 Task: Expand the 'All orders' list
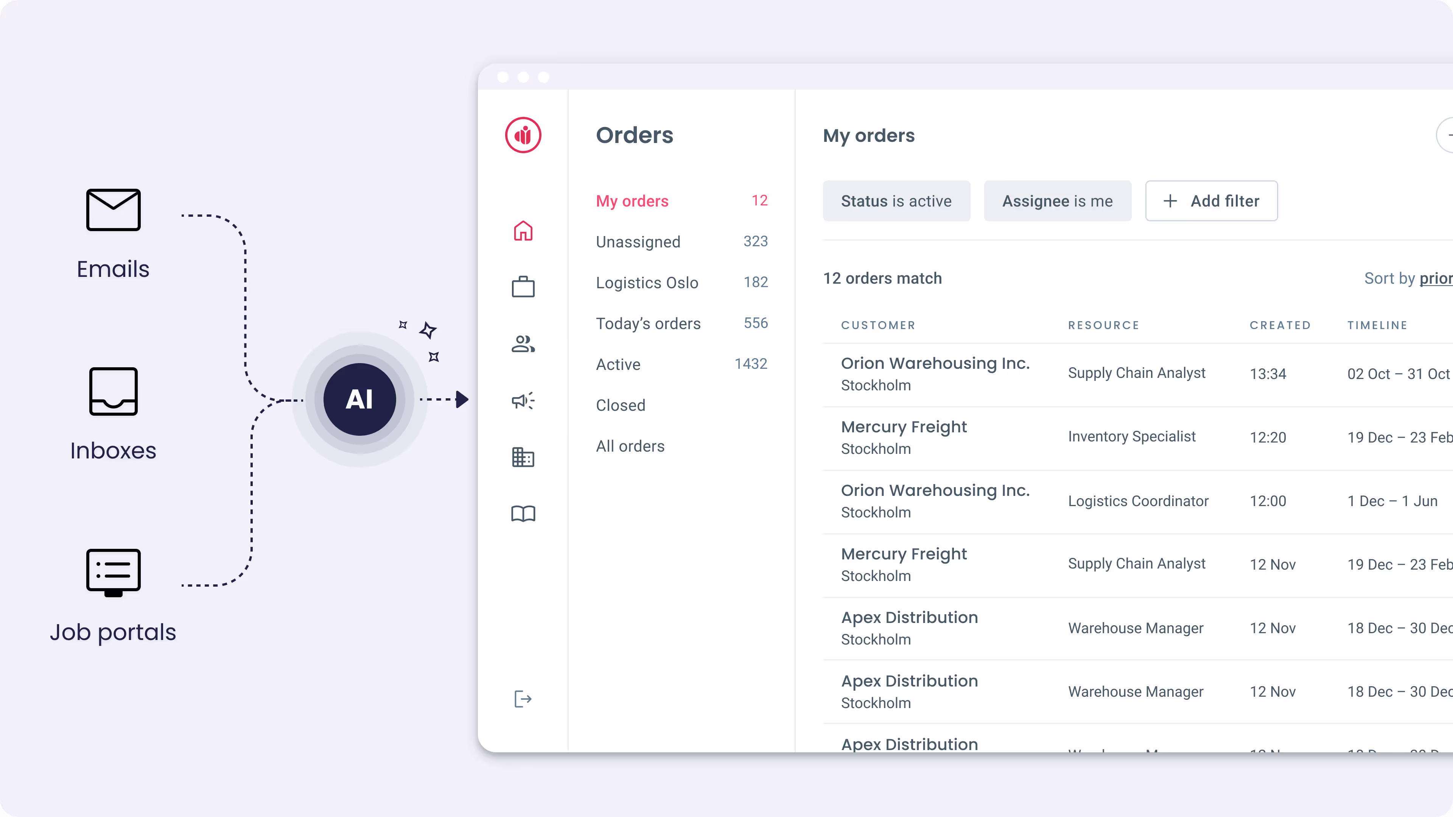coord(630,446)
